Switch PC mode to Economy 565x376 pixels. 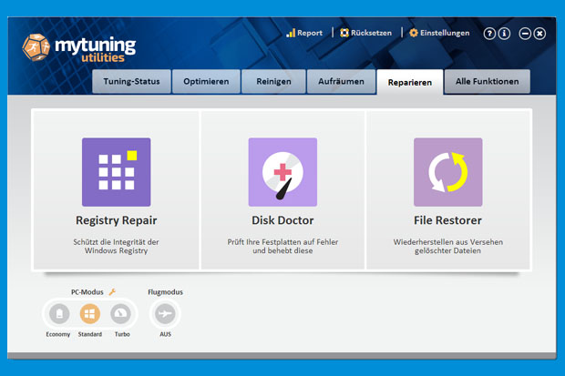59,313
